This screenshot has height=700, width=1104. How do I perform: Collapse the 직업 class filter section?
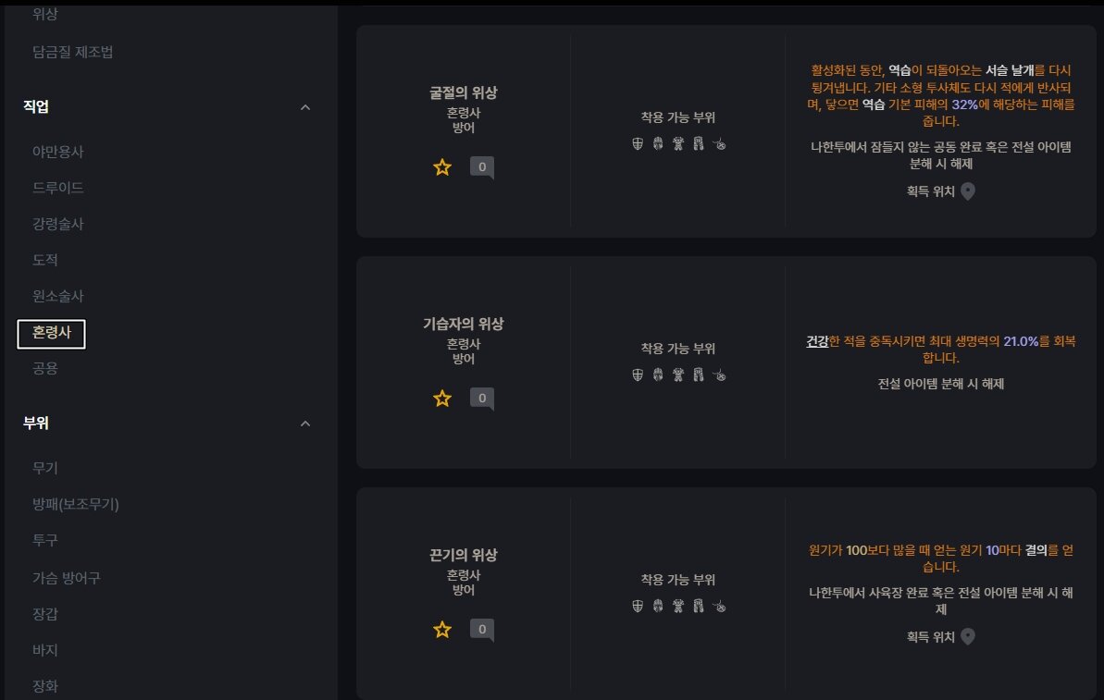point(305,107)
